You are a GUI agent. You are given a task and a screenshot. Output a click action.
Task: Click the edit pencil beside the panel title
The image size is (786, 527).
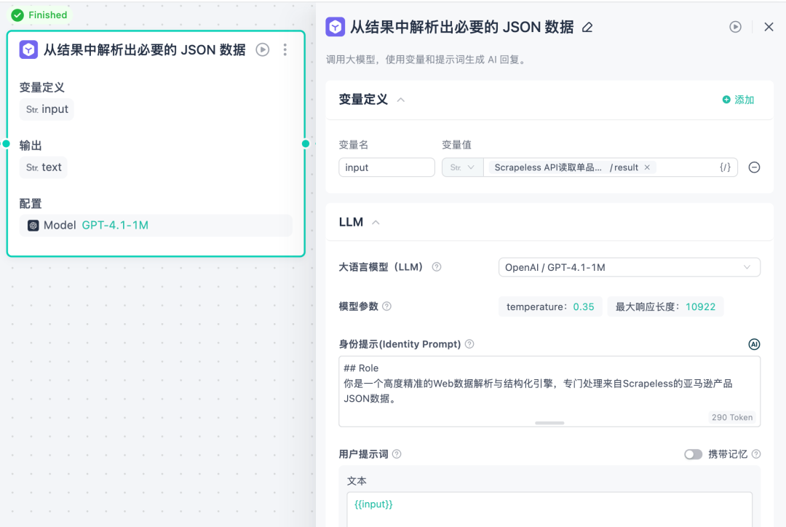[587, 28]
